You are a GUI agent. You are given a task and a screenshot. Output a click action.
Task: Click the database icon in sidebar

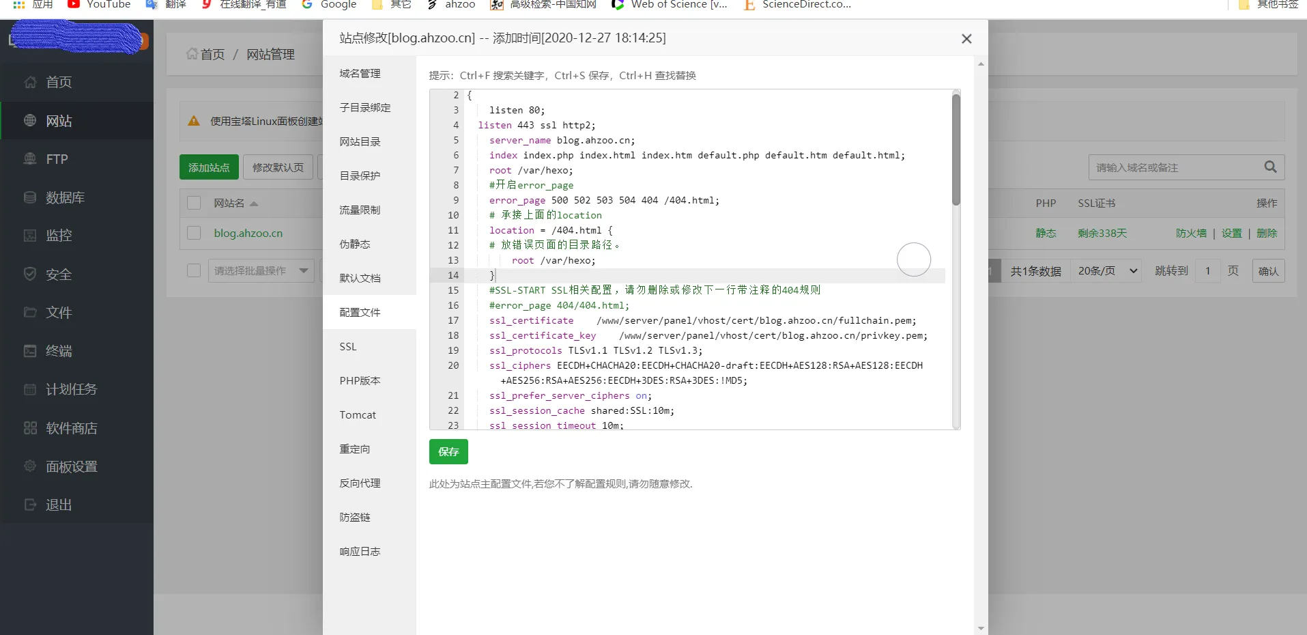point(30,197)
